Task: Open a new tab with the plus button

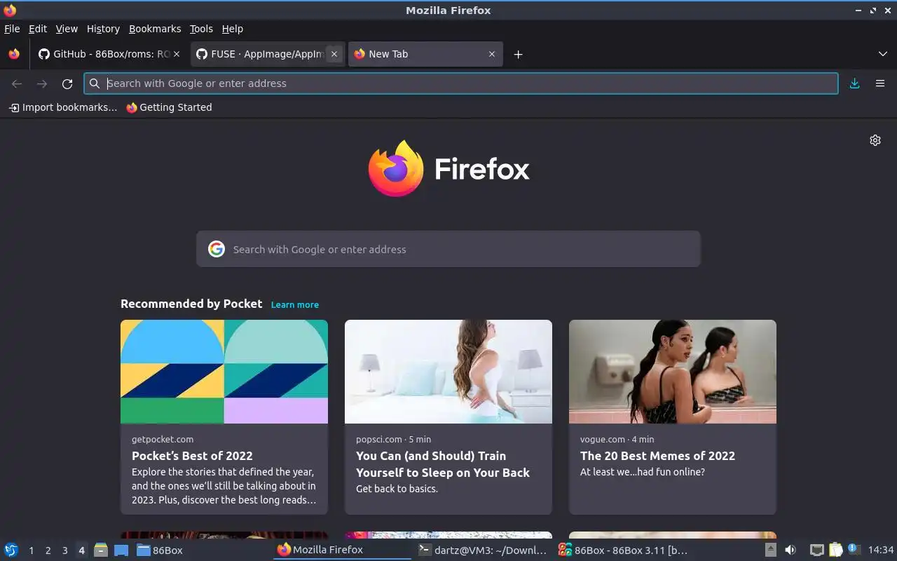Action: click(518, 54)
